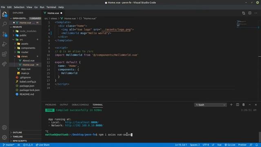
Task: Open the Live Share activity bar icon
Action: (4, 64)
